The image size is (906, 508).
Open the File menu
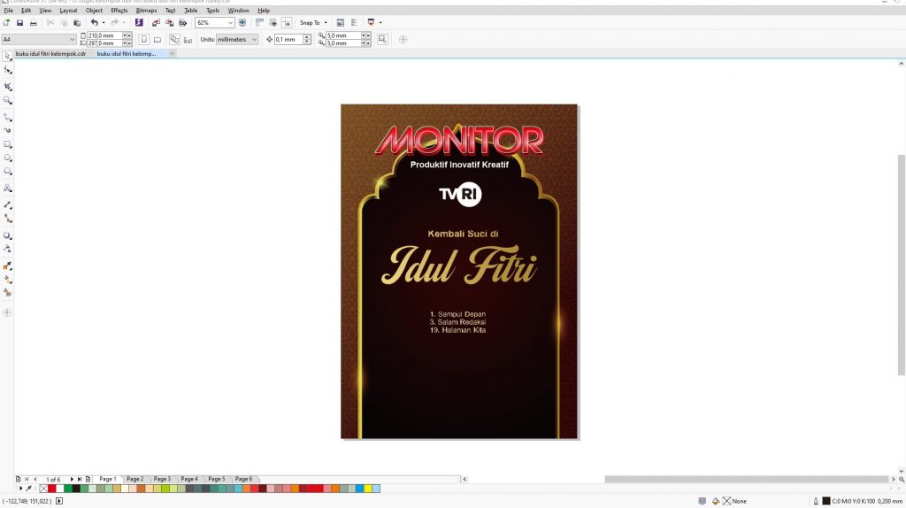(9, 11)
